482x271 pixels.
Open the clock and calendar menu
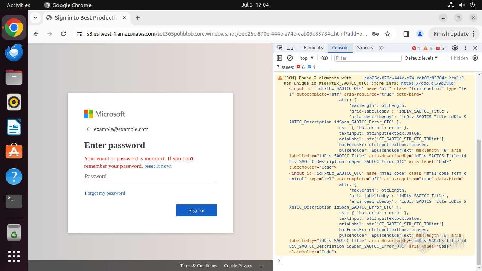pos(255,5)
